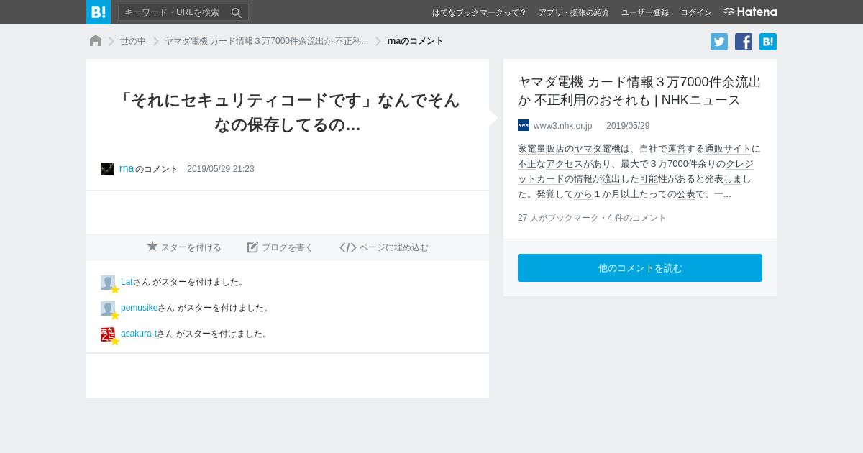Click the Hatena logo in header
The image size is (863, 453).
[750, 12]
